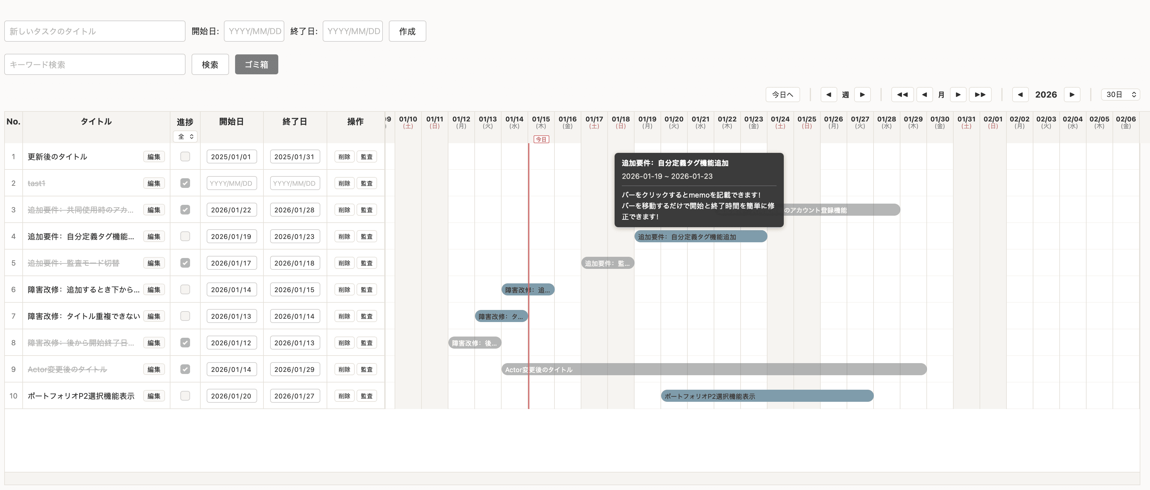Return to today using 今日へ
The width and height of the screenshot is (1150, 490).
pos(783,95)
